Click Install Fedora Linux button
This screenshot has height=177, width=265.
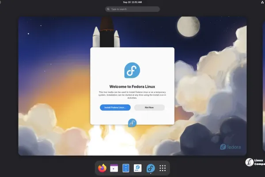pos(115,108)
